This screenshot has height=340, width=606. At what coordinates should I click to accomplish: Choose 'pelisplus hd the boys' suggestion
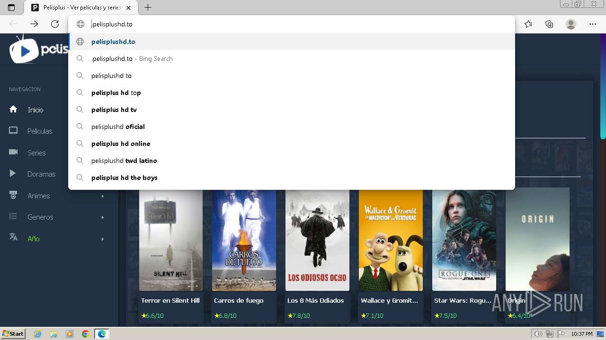point(292,178)
